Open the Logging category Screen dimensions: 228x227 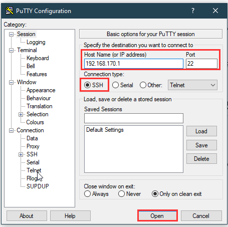pyautogui.click(x=36, y=42)
